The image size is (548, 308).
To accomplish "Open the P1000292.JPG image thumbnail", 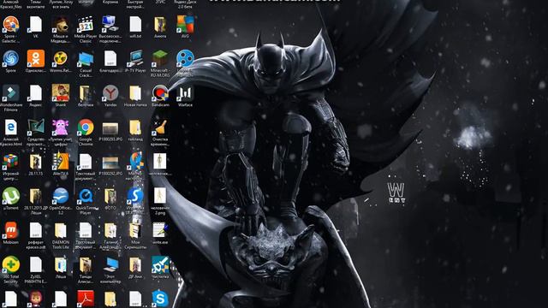I will point(110,163).
